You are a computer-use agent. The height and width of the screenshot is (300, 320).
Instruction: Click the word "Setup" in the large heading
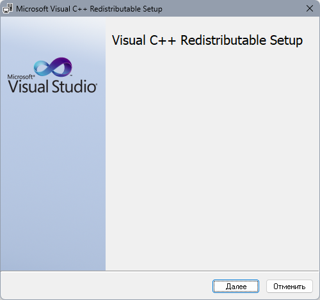point(286,41)
